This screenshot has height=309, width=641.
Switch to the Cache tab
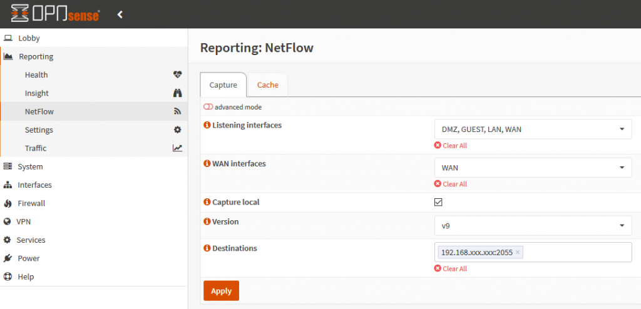(268, 85)
